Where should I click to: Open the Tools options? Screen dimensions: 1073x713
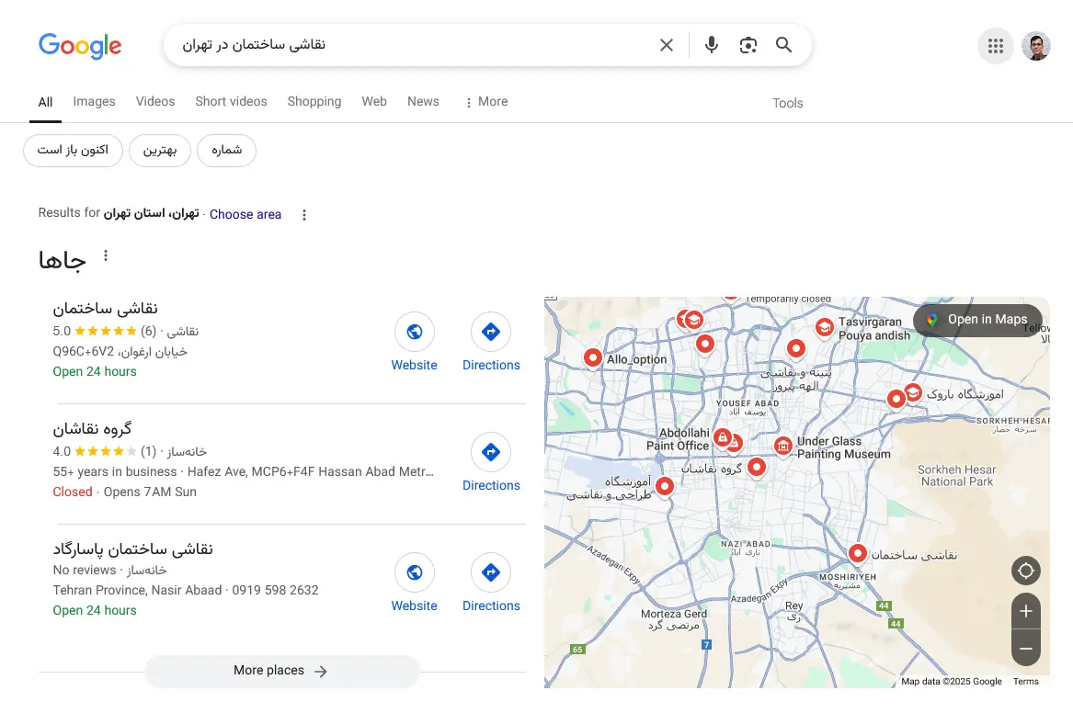click(x=788, y=103)
